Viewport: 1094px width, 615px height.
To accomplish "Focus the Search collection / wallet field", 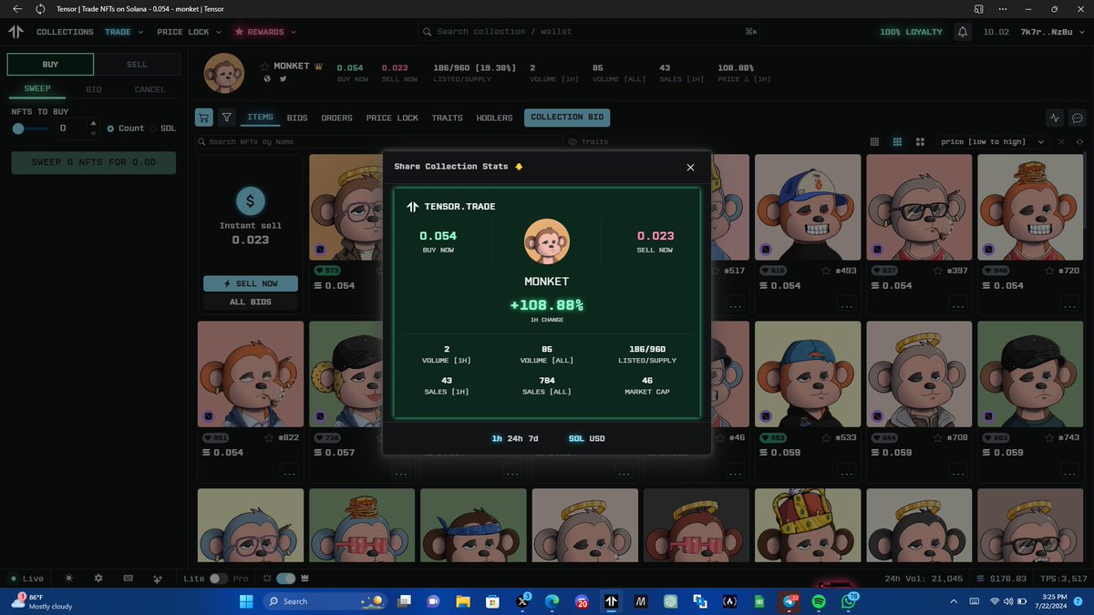I will 590,32.
